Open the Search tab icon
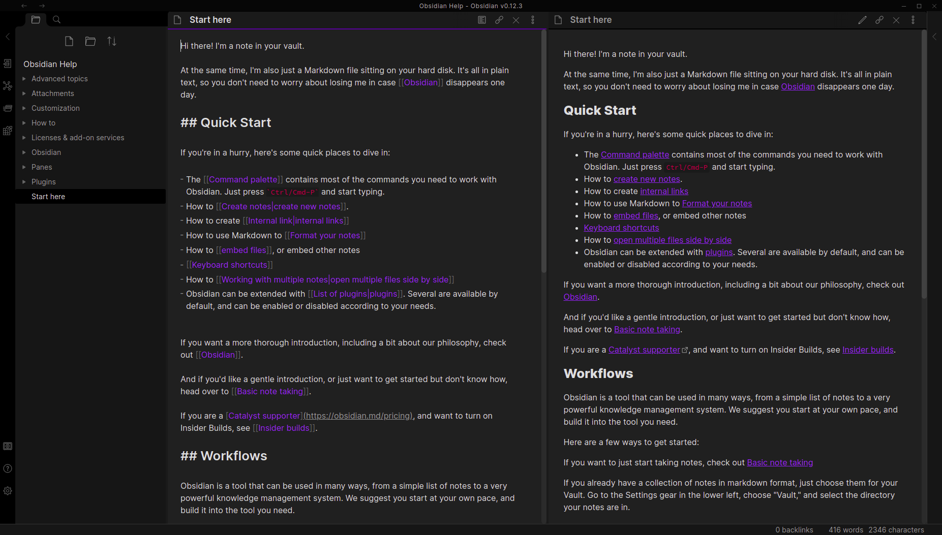This screenshot has width=942, height=535. [x=57, y=20]
